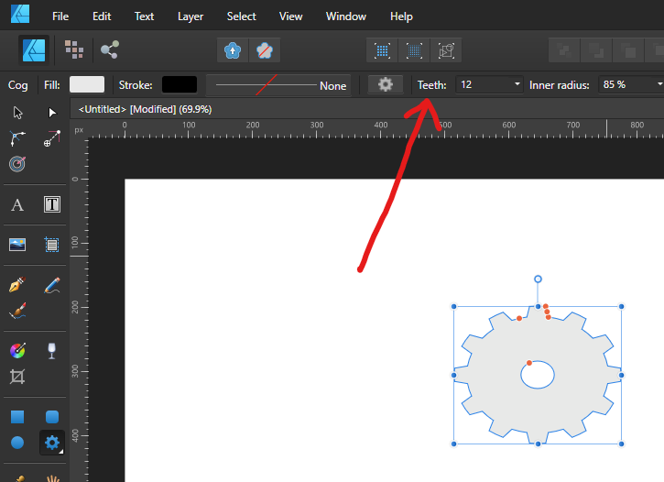Select the Vector Crop tool
664x482 pixels.
click(x=17, y=376)
